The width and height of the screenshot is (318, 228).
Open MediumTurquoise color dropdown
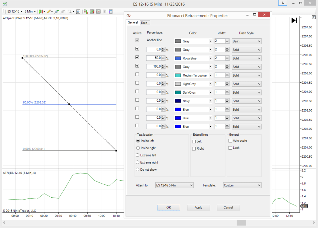pos(210,75)
